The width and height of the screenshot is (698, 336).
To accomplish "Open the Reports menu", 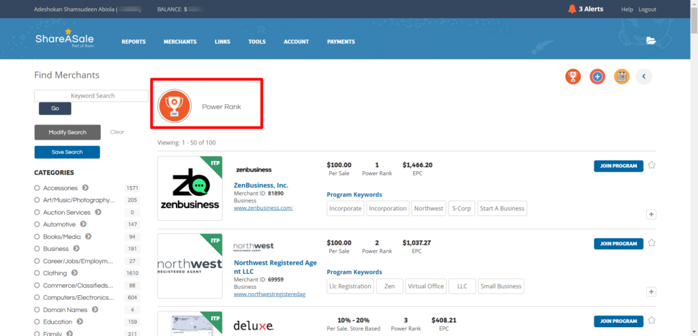I will click(x=134, y=42).
